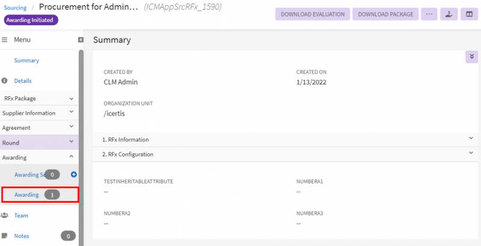The height and width of the screenshot is (246, 481).
Task: Open the Summary menu item
Action: 26,60
